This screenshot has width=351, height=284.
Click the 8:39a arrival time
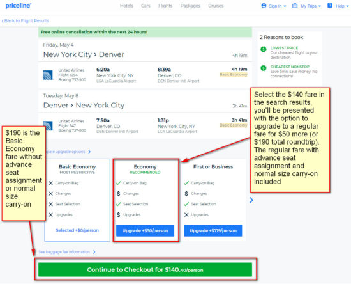164,70
